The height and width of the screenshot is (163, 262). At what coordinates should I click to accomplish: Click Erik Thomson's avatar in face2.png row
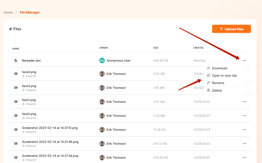click(102, 115)
